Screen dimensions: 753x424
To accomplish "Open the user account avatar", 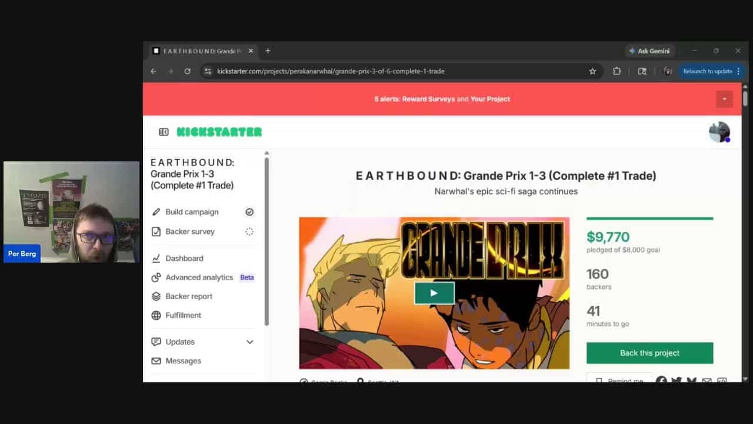I will tap(719, 132).
